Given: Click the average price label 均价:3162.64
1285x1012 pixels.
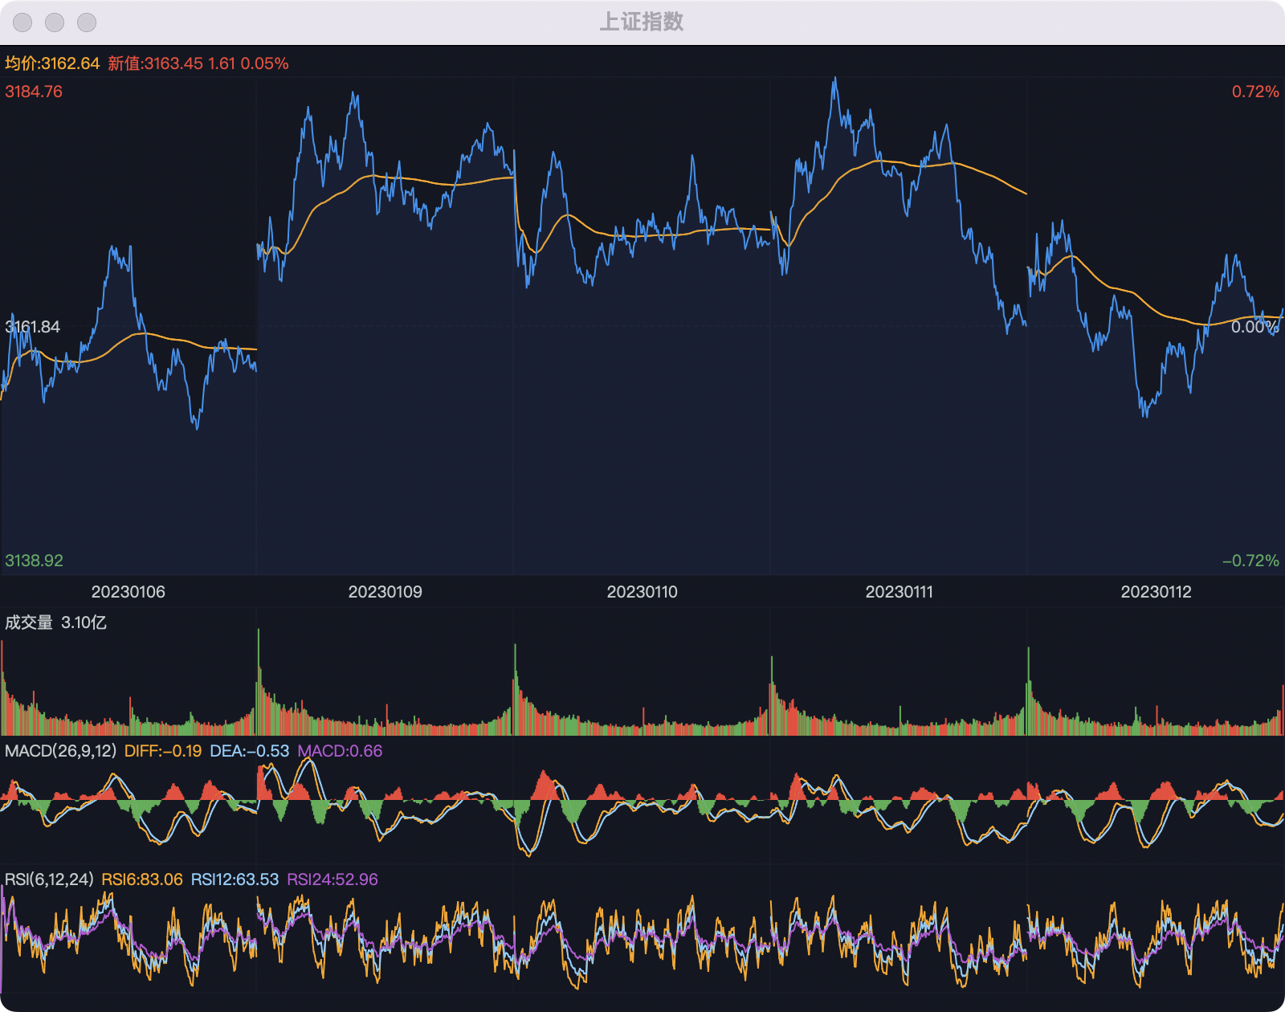Looking at the screenshot, I should click(52, 63).
